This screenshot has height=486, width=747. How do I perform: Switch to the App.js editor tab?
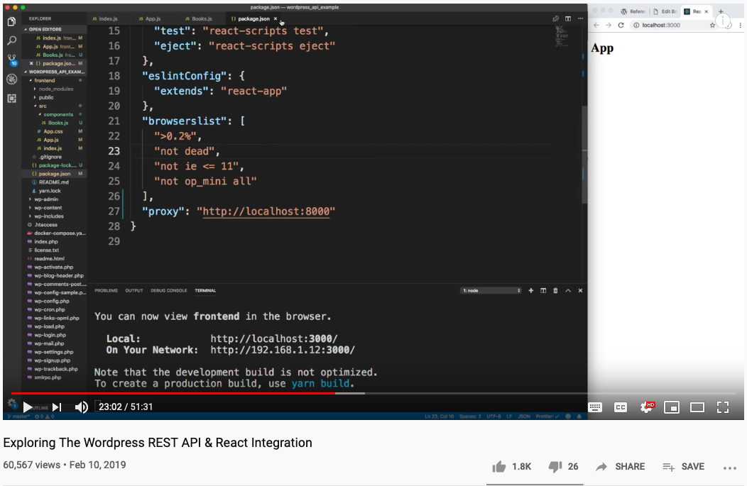[x=150, y=18]
